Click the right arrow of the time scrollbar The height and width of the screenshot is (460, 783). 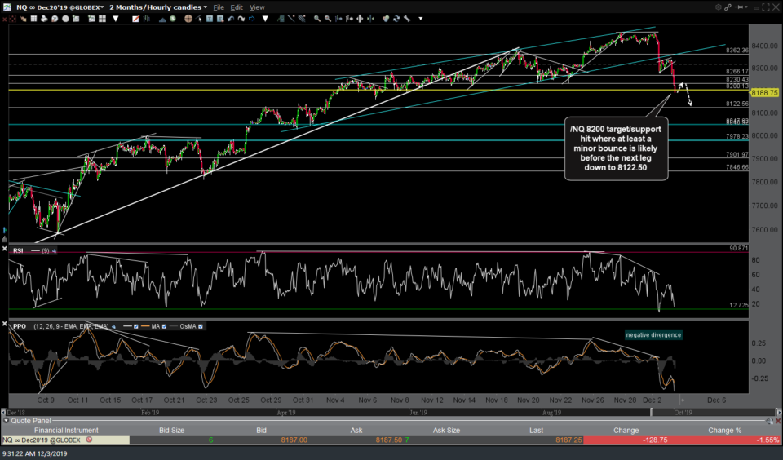click(x=778, y=412)
